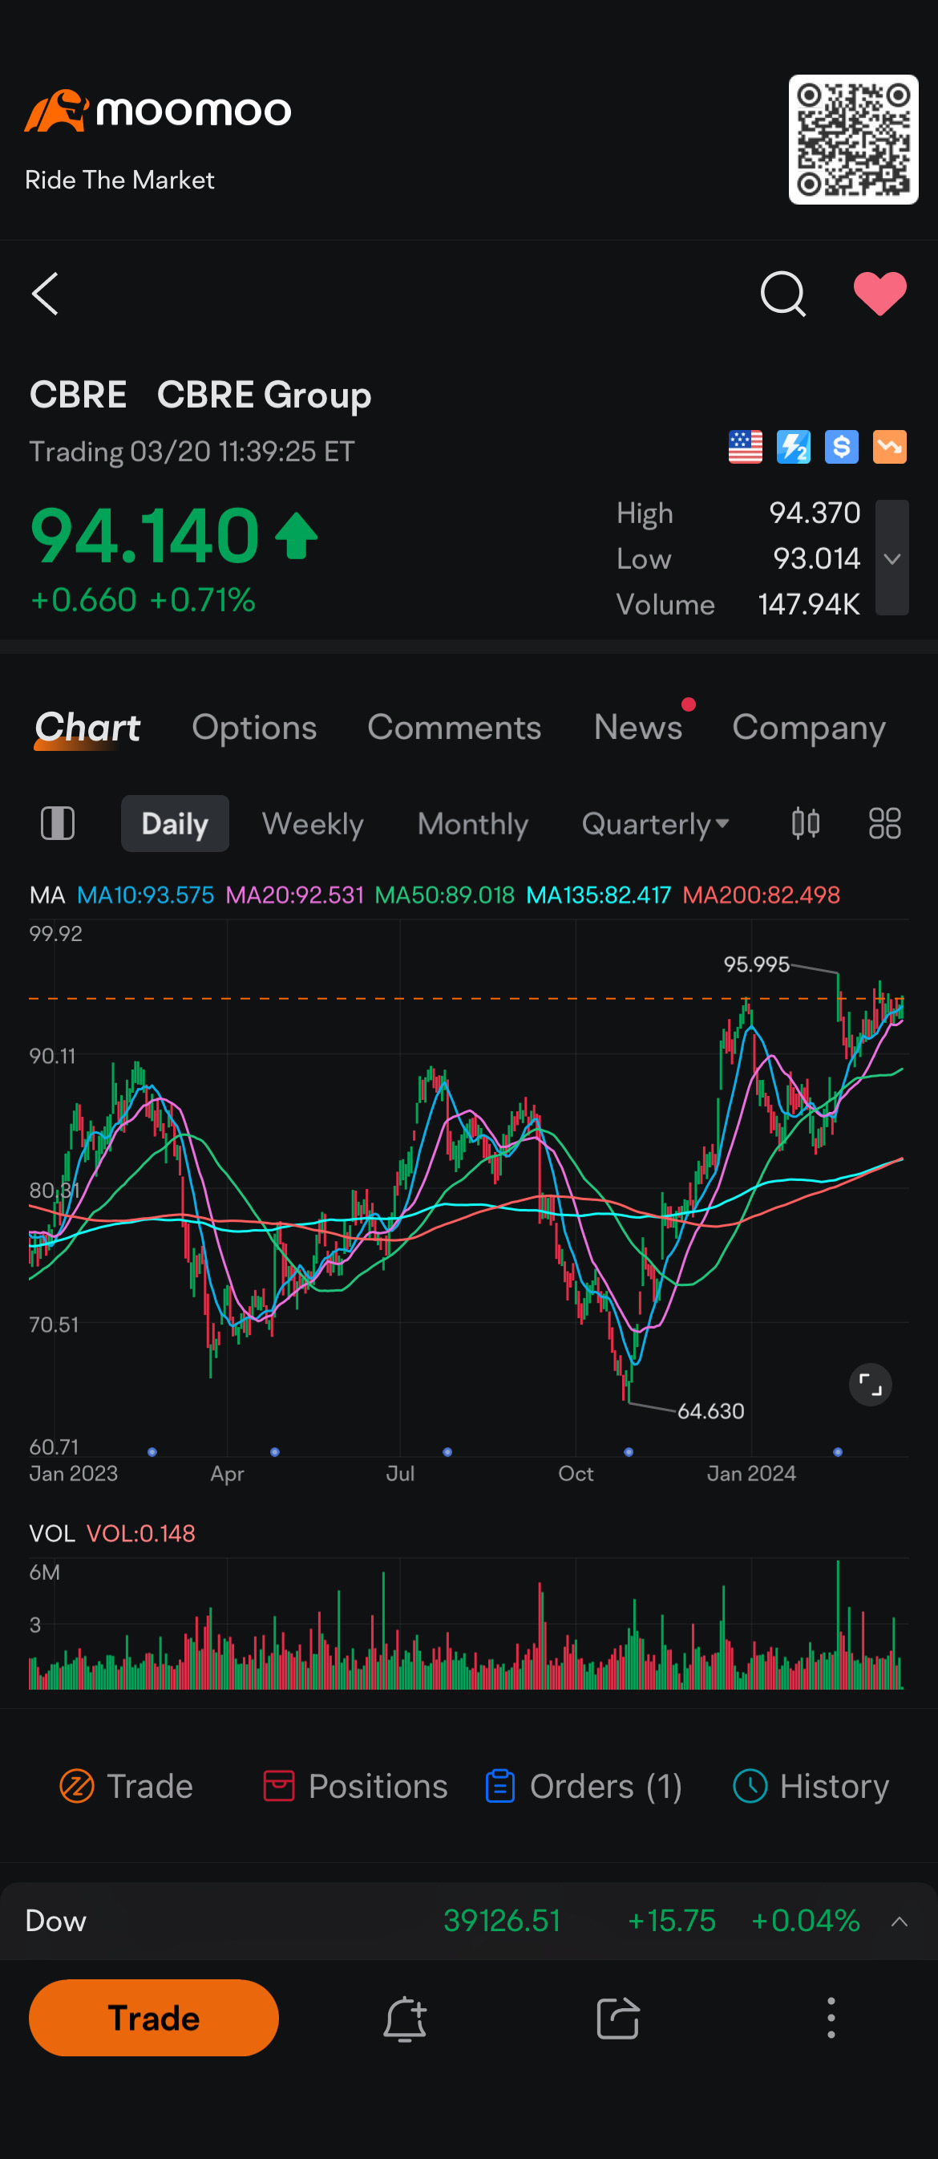Open more options three-dot menu
938x2159 pixels.
[831, 2019]
